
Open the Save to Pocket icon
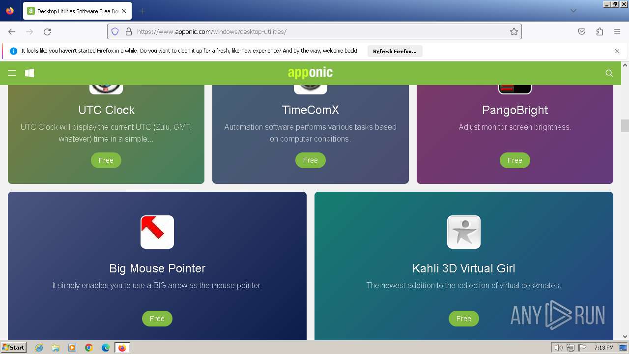pos(582,31)
